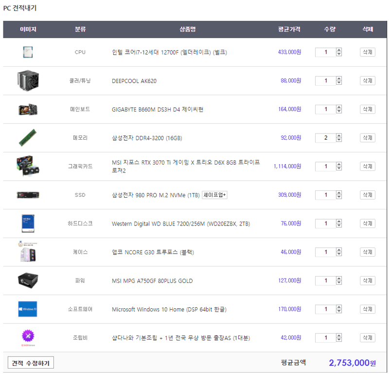Open GIGABYTE B660M DS3H D4 product link
Screen dimensions: 389x374
pyautogui.click(x=158, y=110)
